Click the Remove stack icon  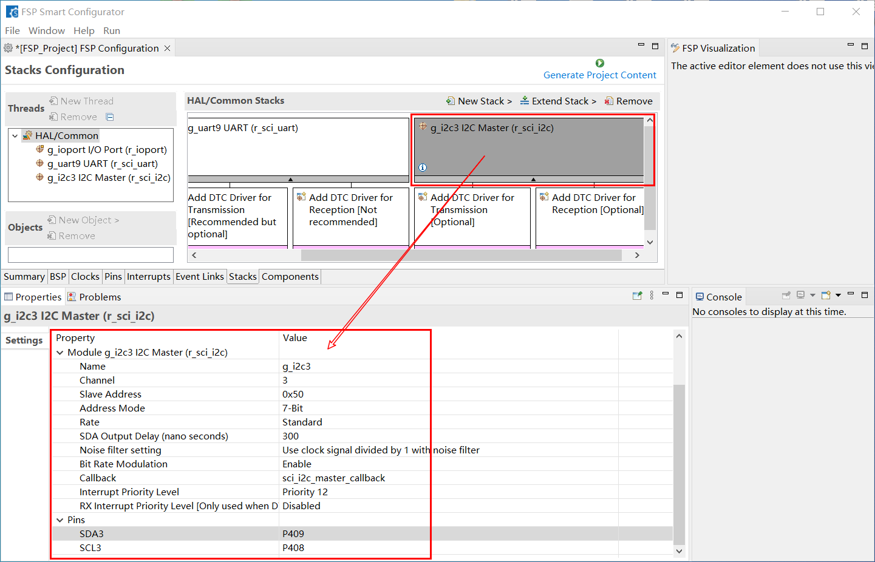click(609, 101)
